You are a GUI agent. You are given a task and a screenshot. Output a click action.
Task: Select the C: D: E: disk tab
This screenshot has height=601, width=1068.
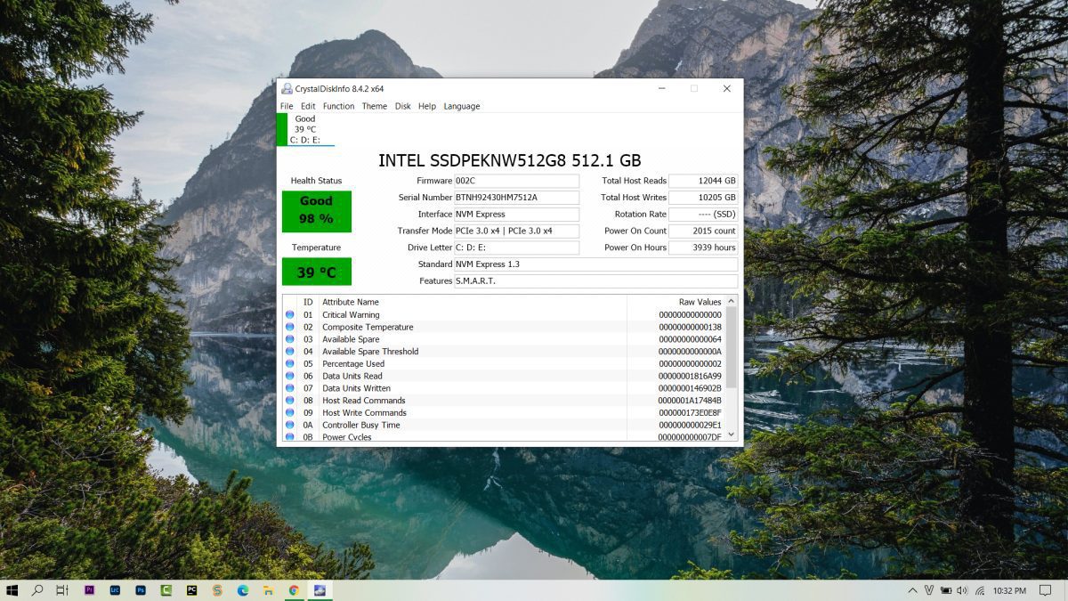pyautogui.click(x=305, y=129)
